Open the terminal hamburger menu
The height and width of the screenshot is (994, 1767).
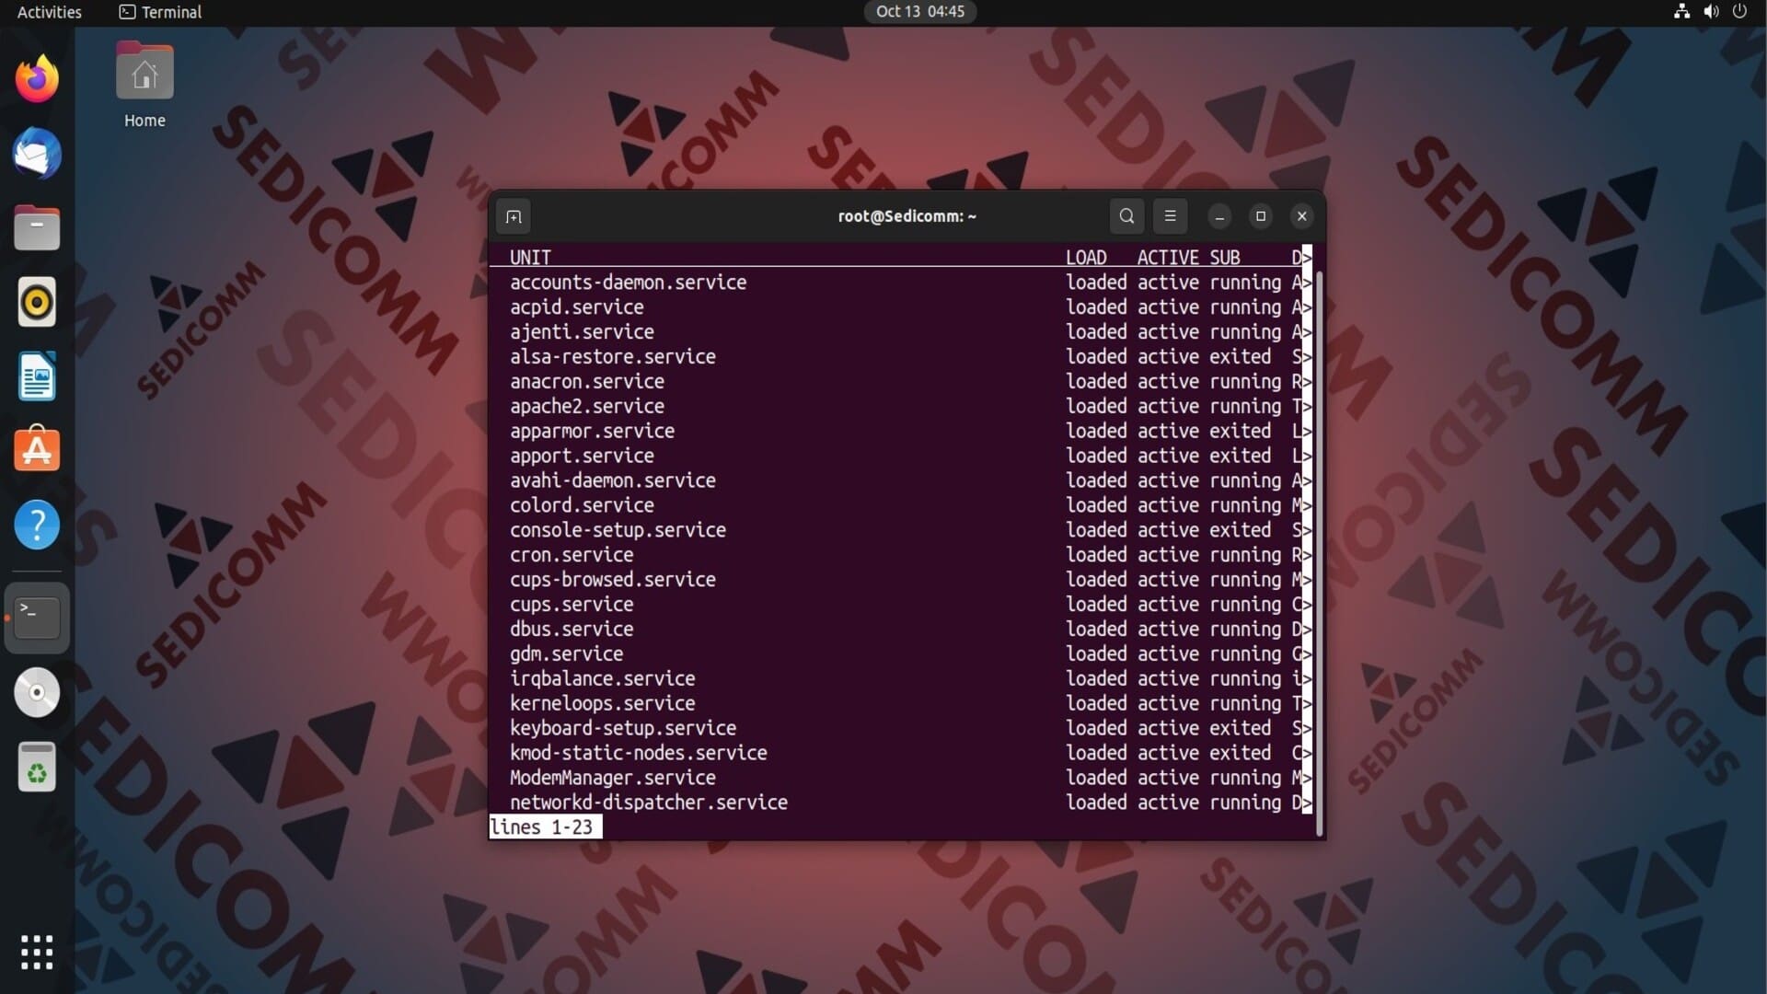click(1170, 216)
